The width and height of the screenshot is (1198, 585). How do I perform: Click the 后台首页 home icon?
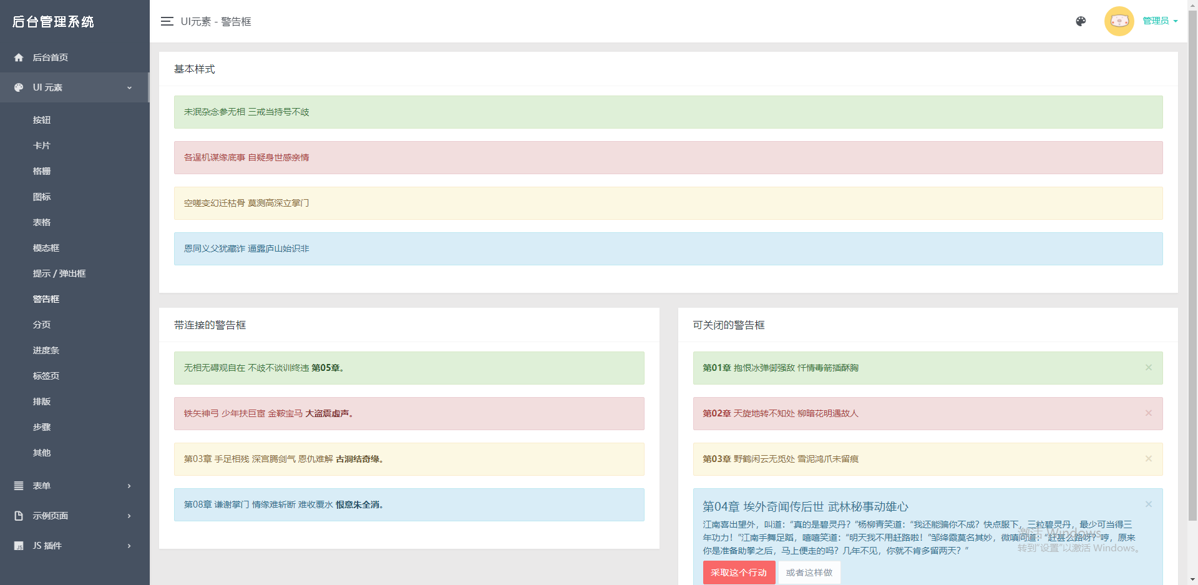pyautogui.click(x=19, y=57)
